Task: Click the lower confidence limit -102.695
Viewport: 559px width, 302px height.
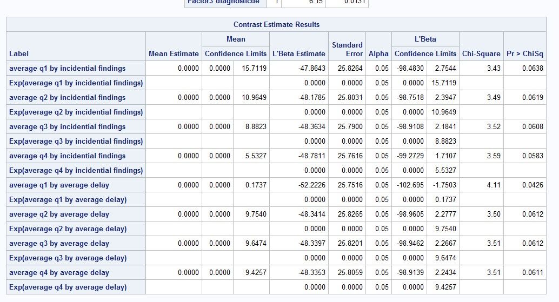Action: (x=410, y=185)
